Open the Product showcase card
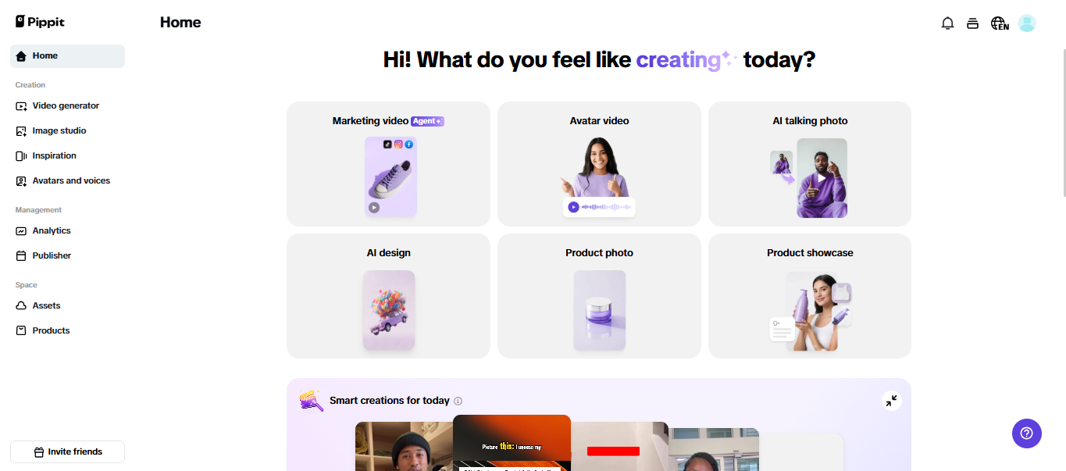 pos(810,296)
